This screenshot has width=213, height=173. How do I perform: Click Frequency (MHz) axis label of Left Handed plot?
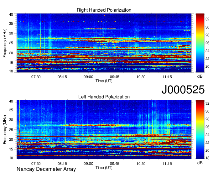click(5, 130)
